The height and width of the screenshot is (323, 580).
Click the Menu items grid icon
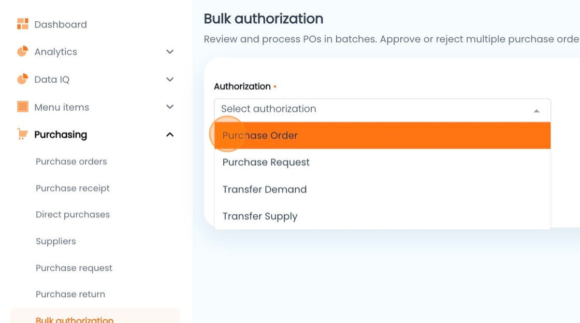pyautogui.click(x=22, y=107)
